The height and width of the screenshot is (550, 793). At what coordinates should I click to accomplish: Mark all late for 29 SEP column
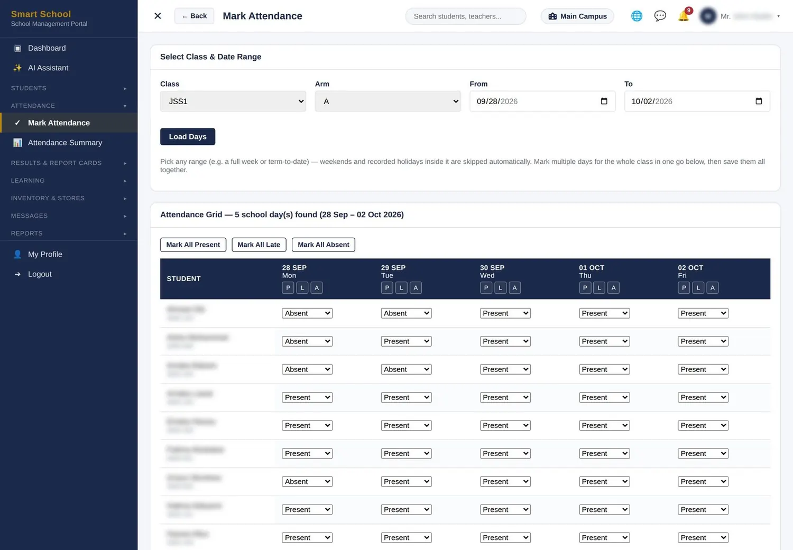pos(401,288)
